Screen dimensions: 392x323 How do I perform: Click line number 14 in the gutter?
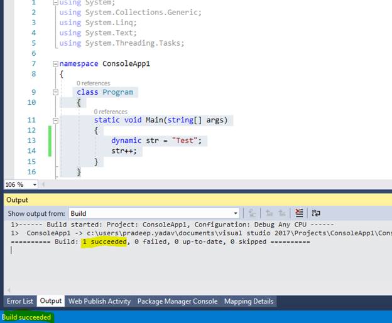31,151
